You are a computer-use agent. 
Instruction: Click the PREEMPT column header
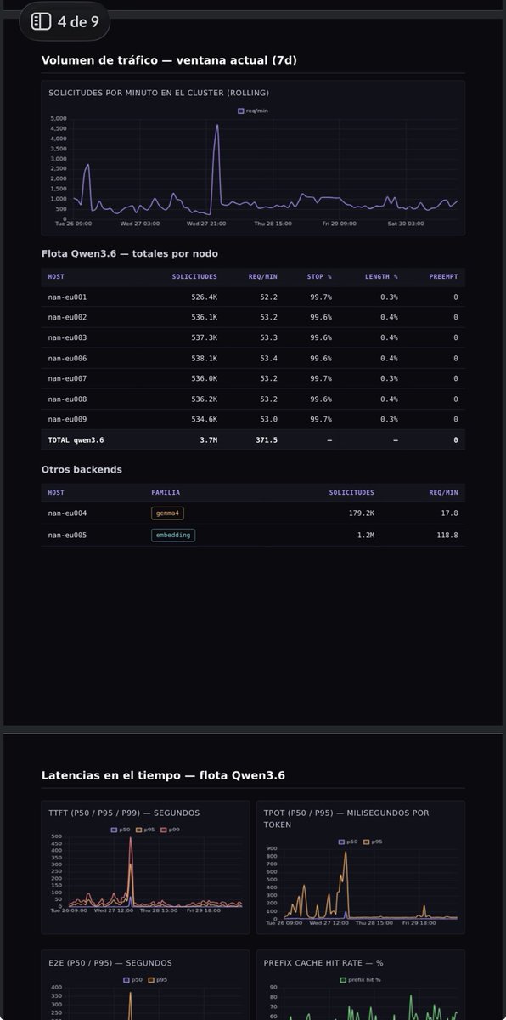point(443,277)
